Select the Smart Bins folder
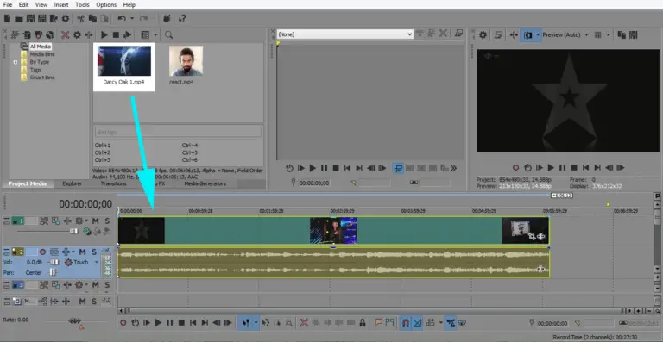 pyautogui.click(x=42, y=78)
